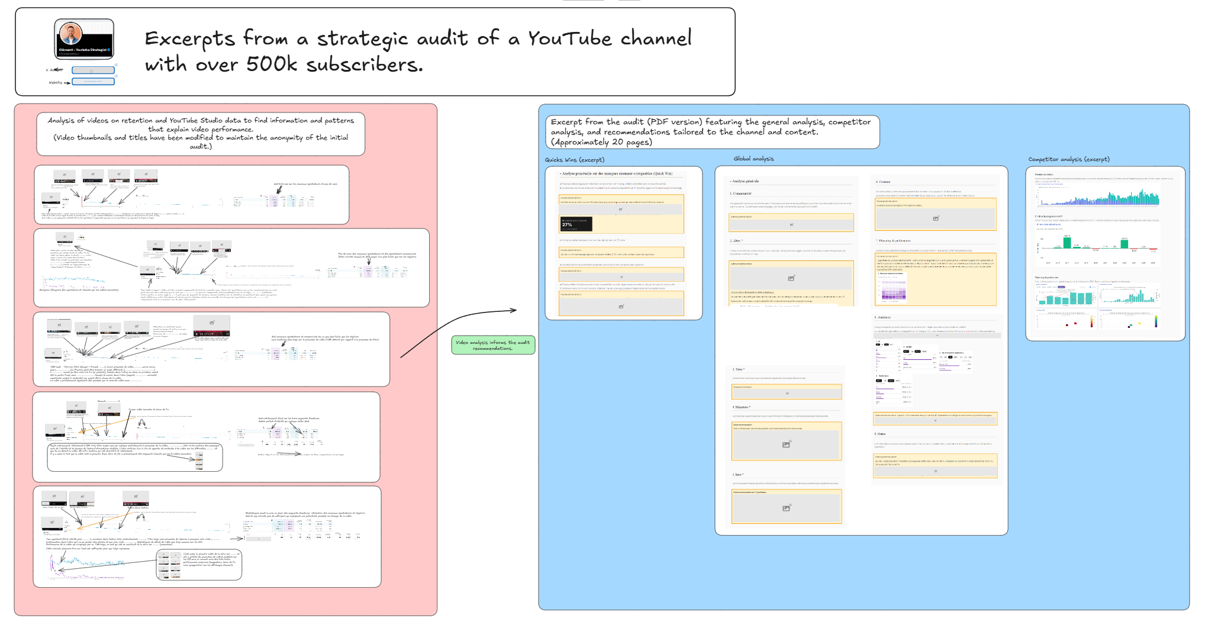Select the 'Analysis of videos on retention' note

tap(201, 133)
